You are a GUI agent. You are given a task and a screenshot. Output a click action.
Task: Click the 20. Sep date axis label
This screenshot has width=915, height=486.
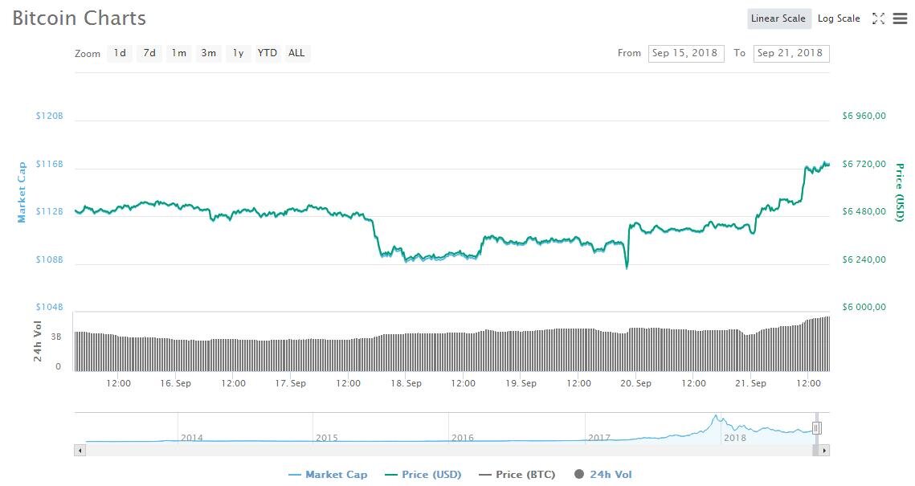click(x=635, y=383)
